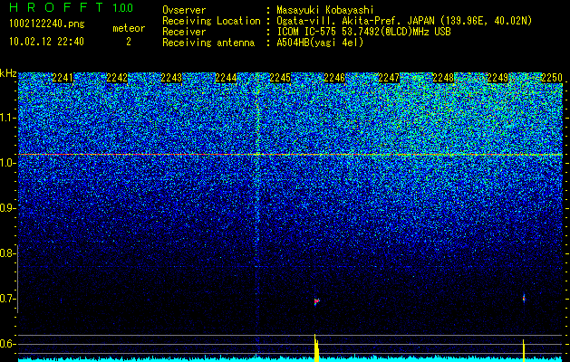Screen dimensions: 570x362
Task: Click the 0.6 frequency axis label
Action: [x=6, y=344]
